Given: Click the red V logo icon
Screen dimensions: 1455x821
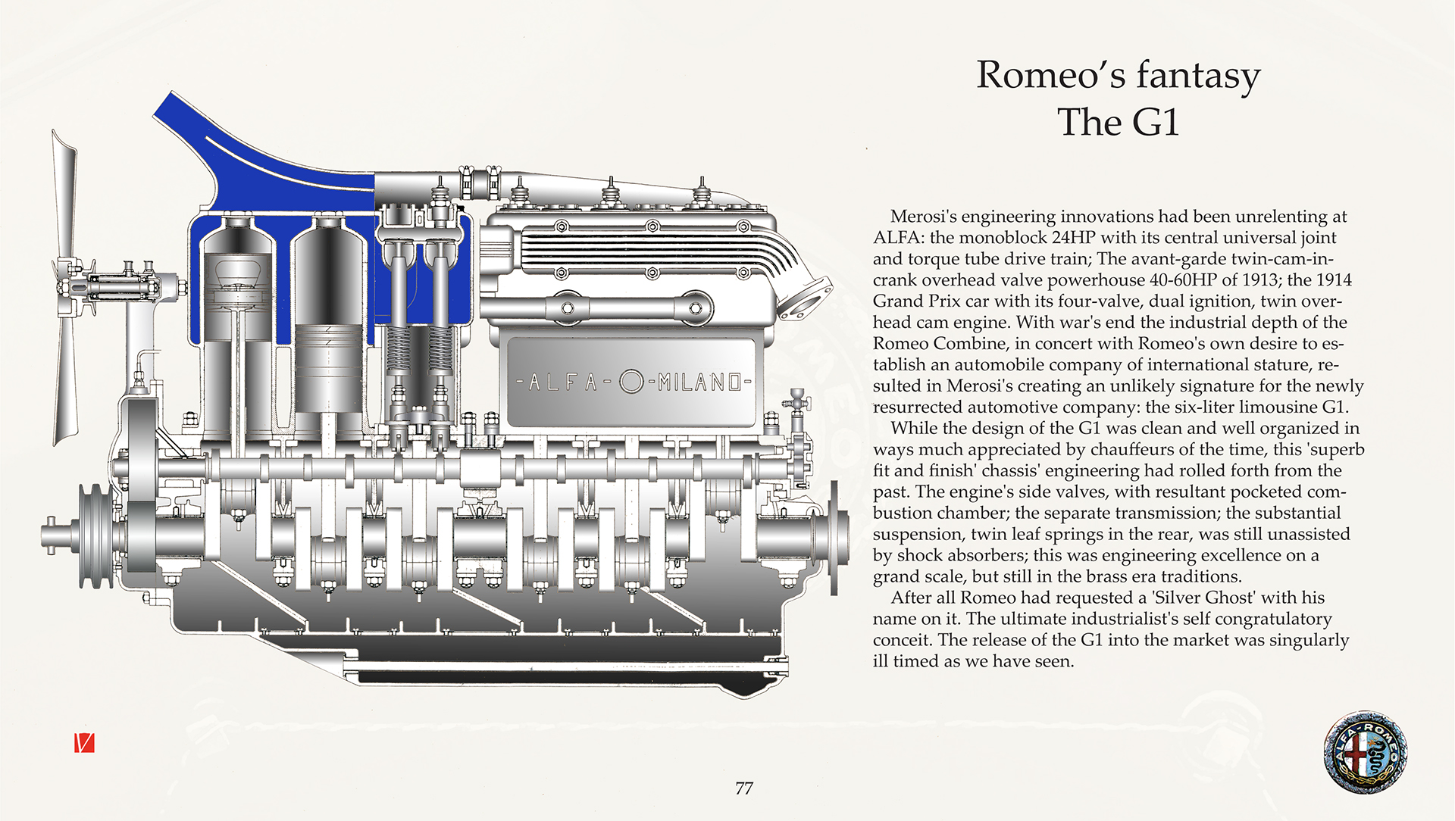Looking at the screenshot, I should tap(84, 743).
